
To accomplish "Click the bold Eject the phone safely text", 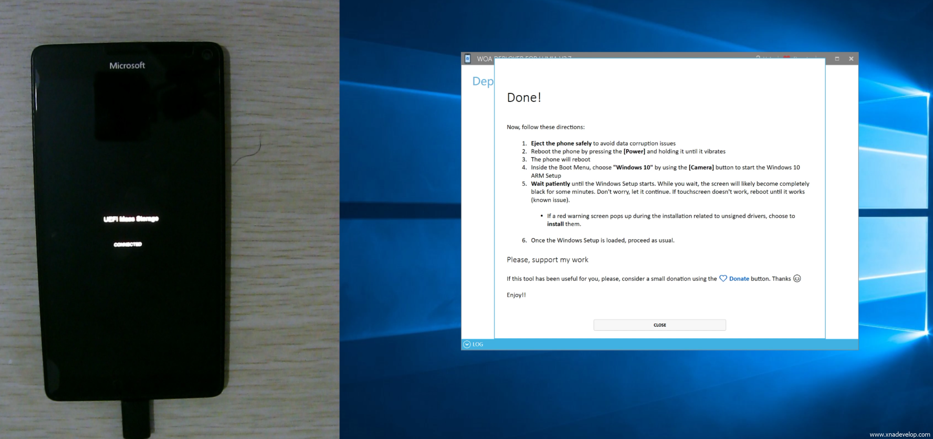I will coord(561,143).
